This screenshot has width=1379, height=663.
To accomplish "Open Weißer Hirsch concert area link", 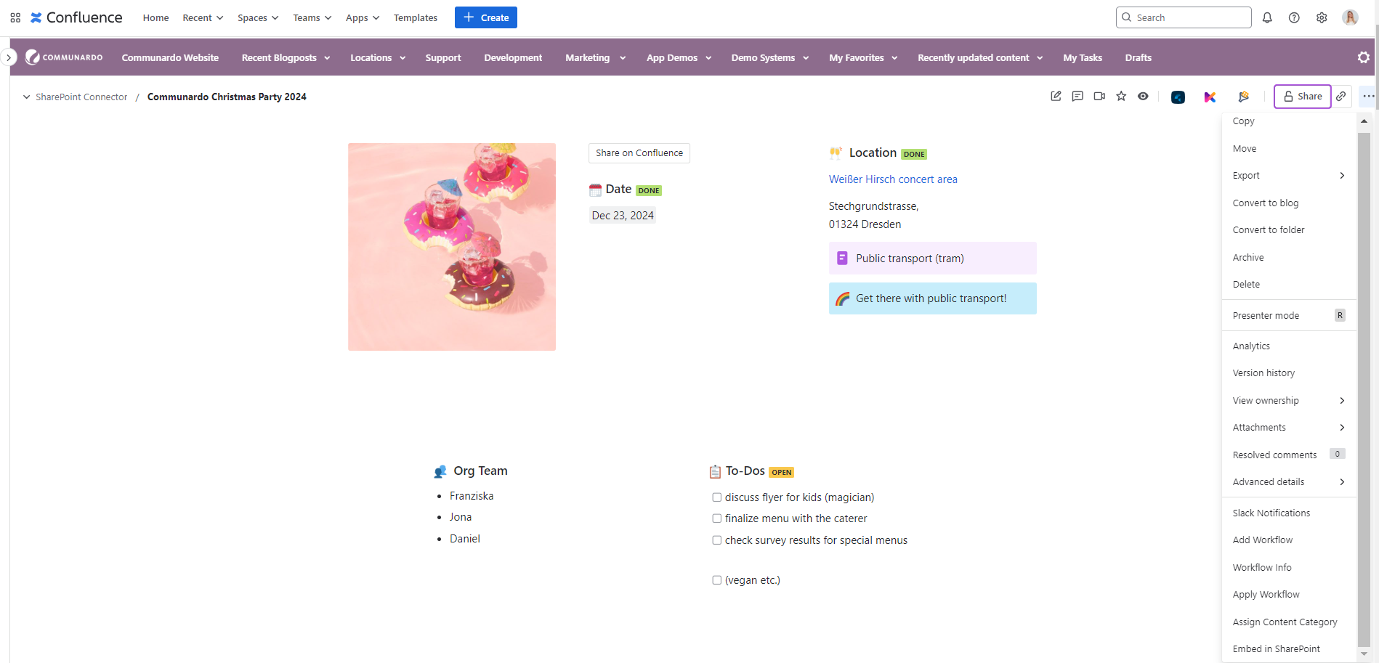I will (x=893, y=179).
